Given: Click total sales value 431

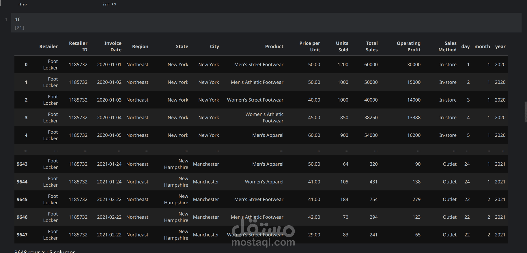Looking at the screenshot, I should click(x=373, y=182).
